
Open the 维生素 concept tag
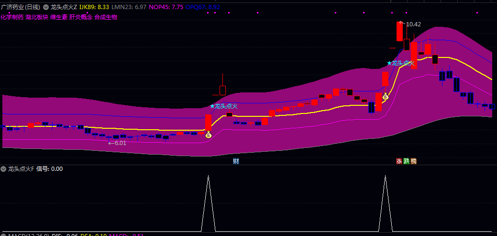pyautogui.click(x=59, y=17)
